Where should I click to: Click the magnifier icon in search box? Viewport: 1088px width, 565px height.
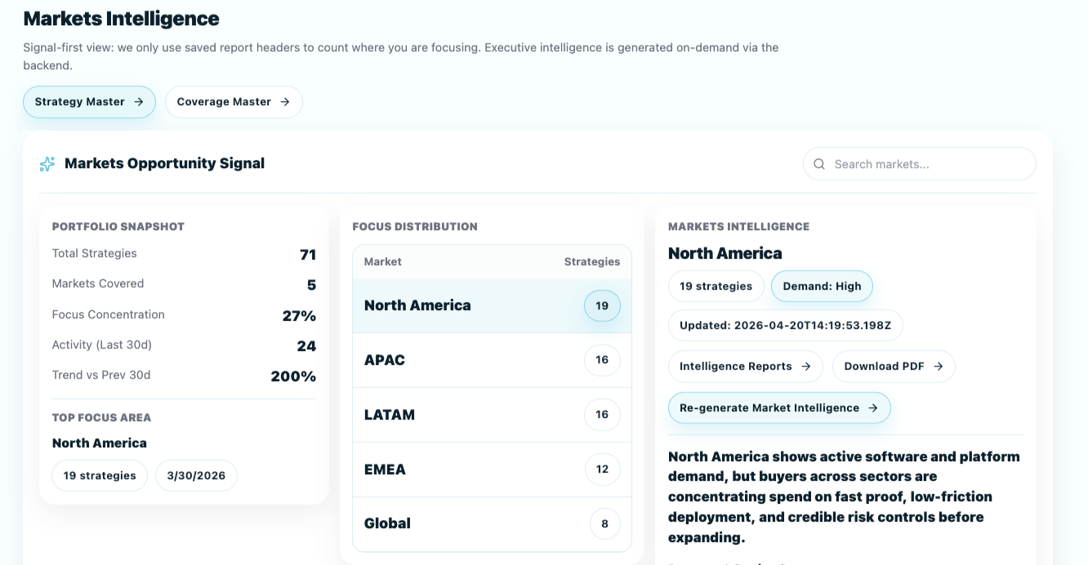[818, 164]
